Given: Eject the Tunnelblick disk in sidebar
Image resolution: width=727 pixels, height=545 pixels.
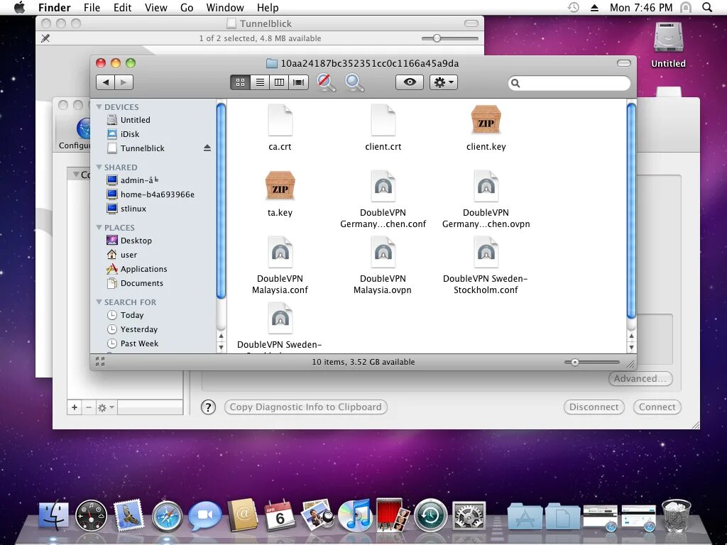Looking at the screenshot, I should tap(207, 148).
